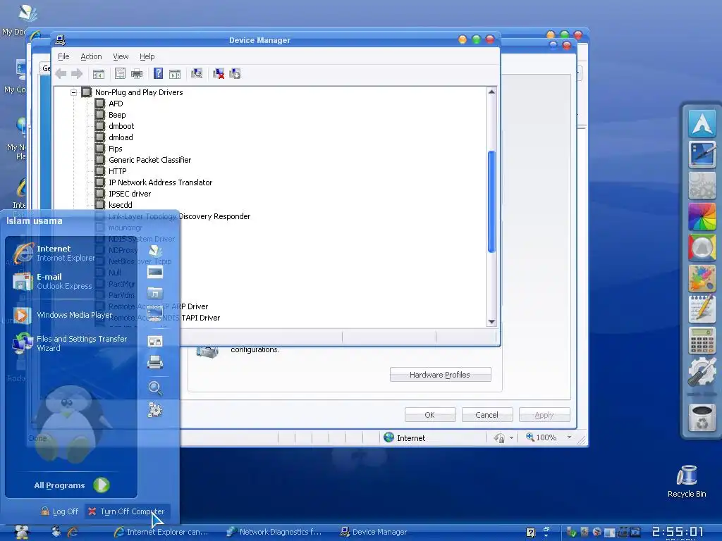This screenshot has height=541, width=722.
Task: Click the Cancel button
Action: [x=487, y=414]
